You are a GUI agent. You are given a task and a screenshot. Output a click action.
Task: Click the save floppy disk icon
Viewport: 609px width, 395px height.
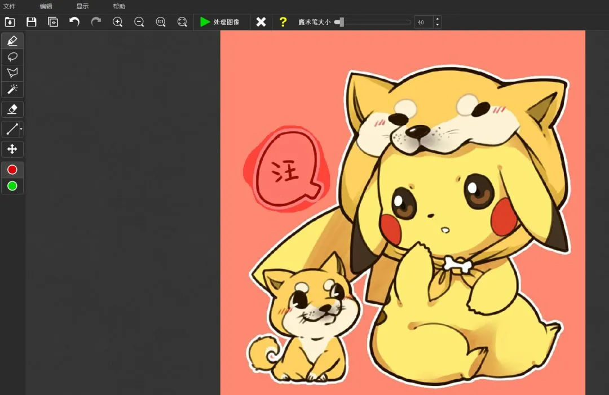tap(32, 22)
